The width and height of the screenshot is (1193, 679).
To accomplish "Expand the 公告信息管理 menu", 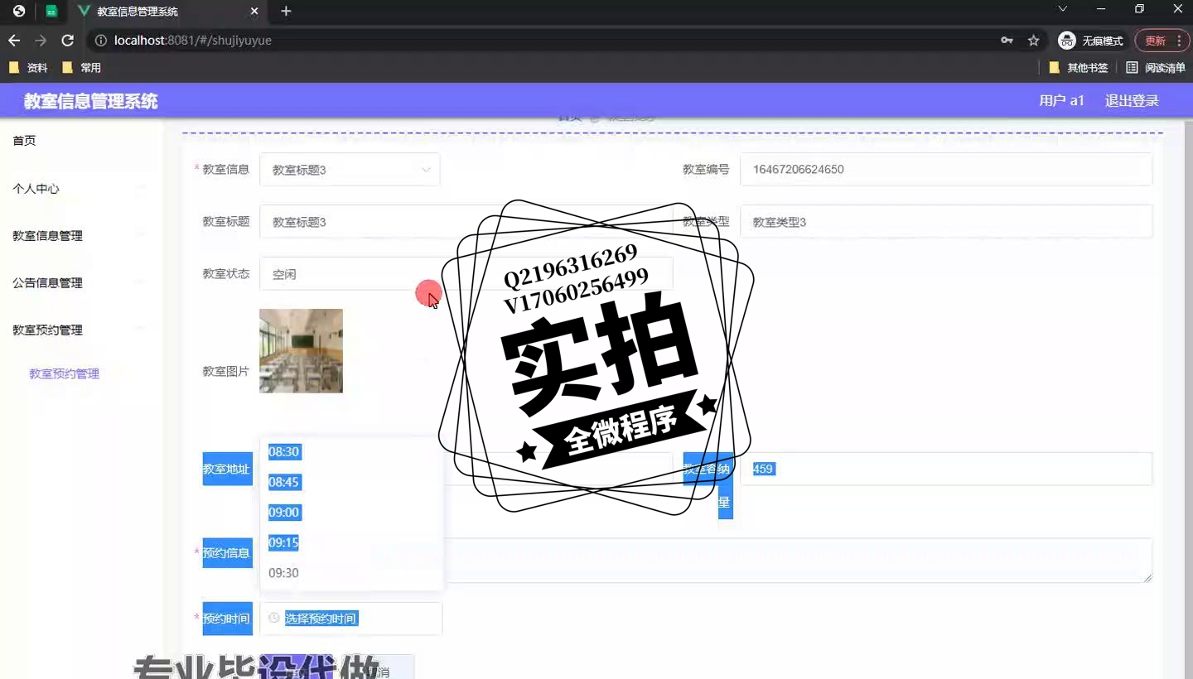I will (x=81, y=283).
